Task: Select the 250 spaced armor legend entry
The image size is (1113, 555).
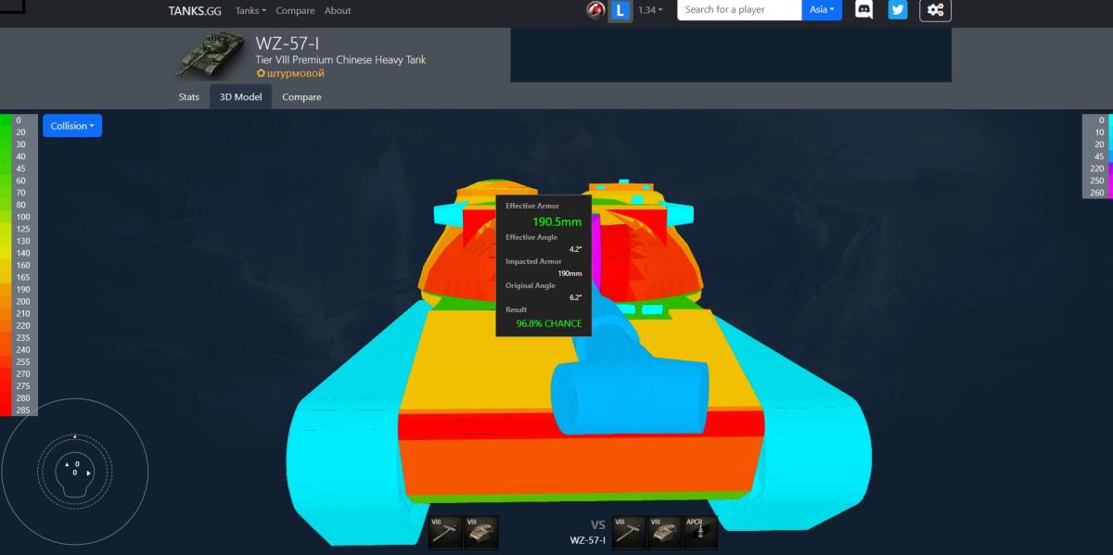Action: tap(1097, 181)
